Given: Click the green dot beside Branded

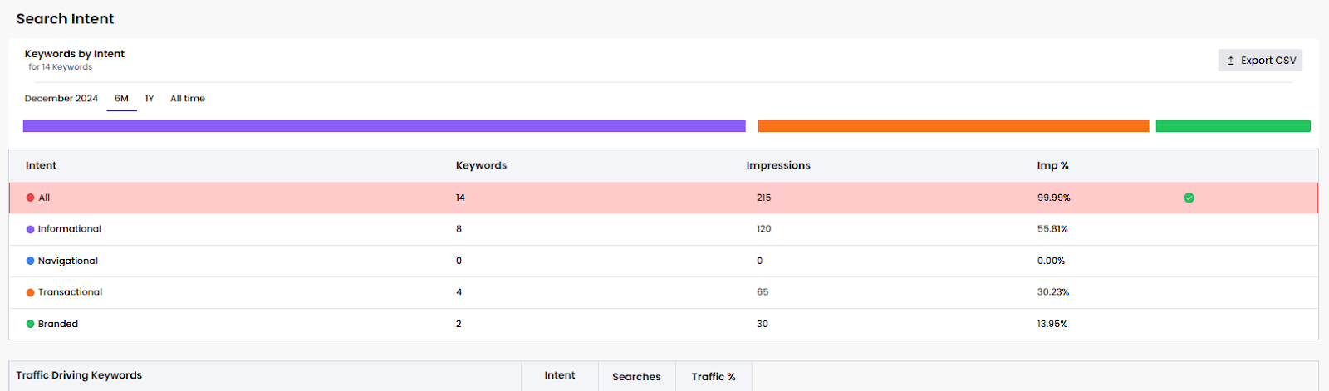Looking at the screenshot, I should pos(30,324).
